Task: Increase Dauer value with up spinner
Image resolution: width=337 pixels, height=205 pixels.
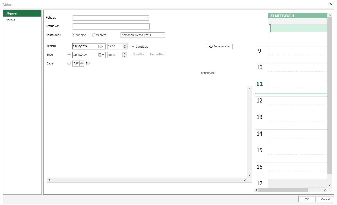Action: coord(82,62)
